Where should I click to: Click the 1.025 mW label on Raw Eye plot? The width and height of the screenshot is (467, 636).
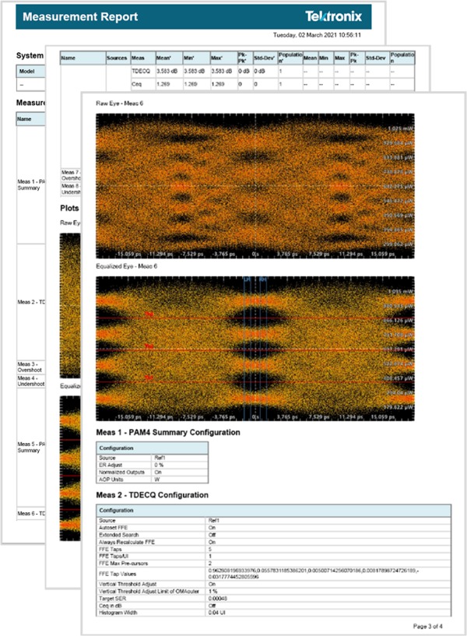(x=400, y=128)
